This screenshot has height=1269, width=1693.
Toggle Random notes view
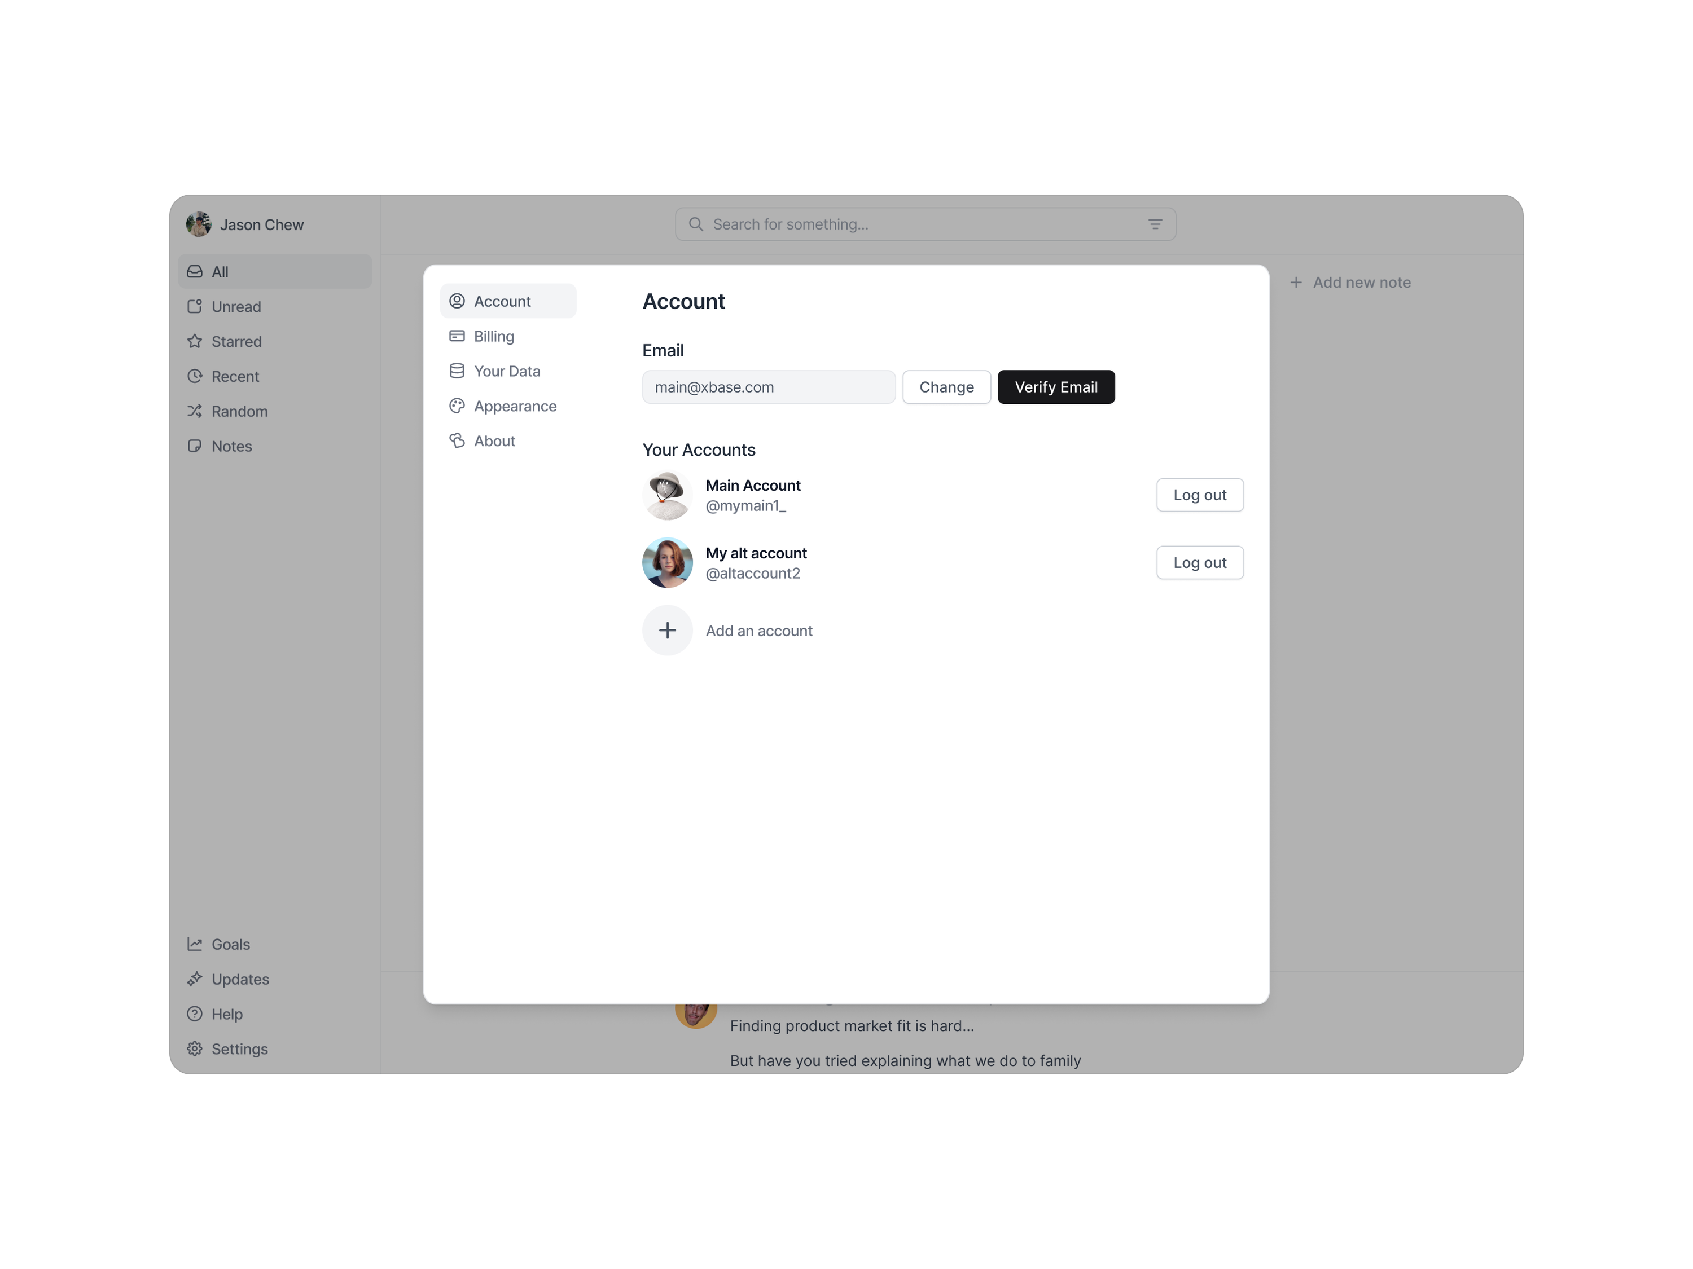point(240,411)
